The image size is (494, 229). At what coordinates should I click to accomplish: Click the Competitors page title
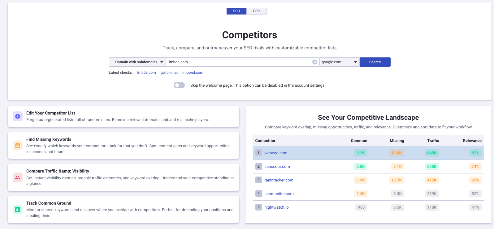(249, 35)
